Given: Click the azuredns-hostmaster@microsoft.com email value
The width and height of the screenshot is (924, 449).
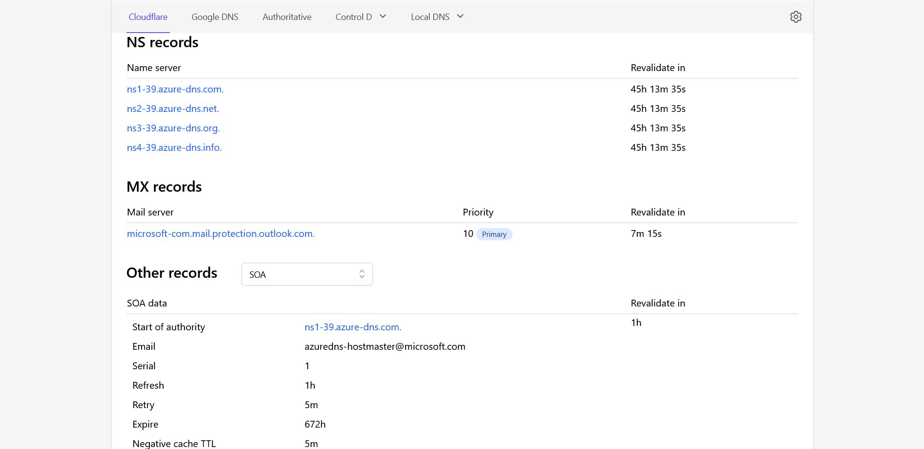Looking at the screenshot, I should (x=385, y=346).
